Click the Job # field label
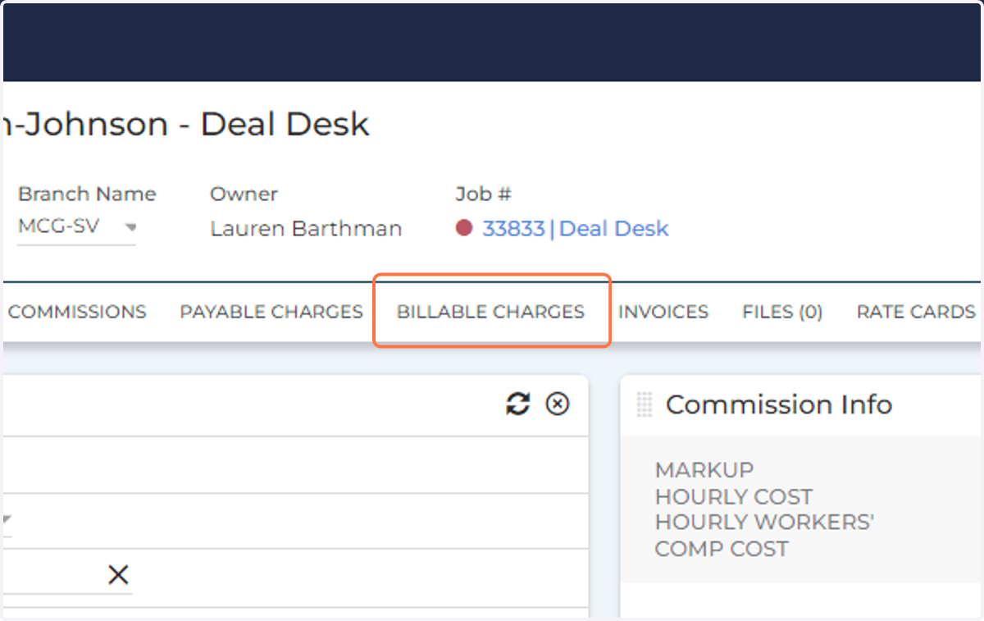This screenshot has width=984, height=621. pyautogui.click(x=484, y=194)
